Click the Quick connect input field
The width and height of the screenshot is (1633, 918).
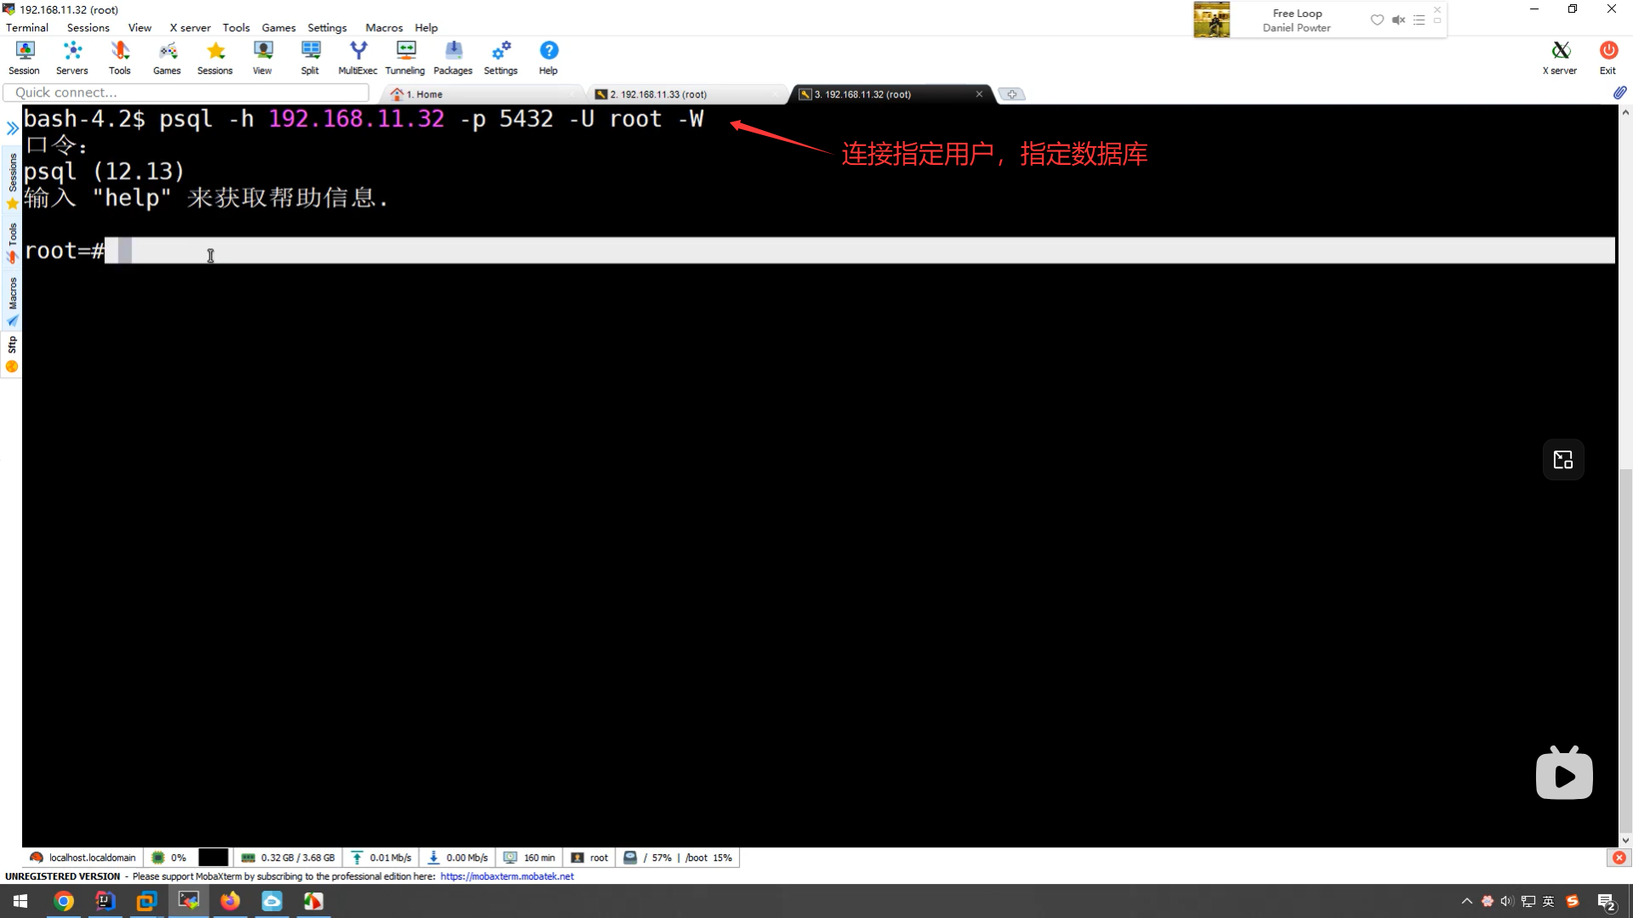tap(187, 93)
